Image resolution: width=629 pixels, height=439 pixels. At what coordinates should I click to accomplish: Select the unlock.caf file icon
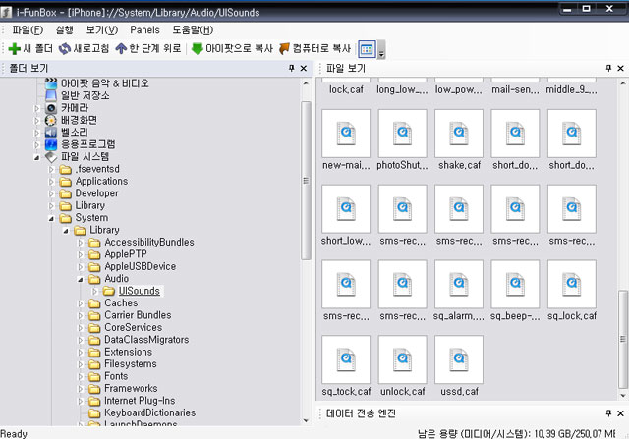point(402,359)
